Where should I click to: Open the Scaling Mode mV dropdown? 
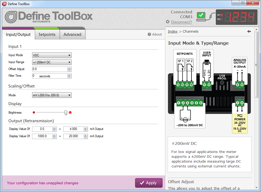[x=52, y=95]
